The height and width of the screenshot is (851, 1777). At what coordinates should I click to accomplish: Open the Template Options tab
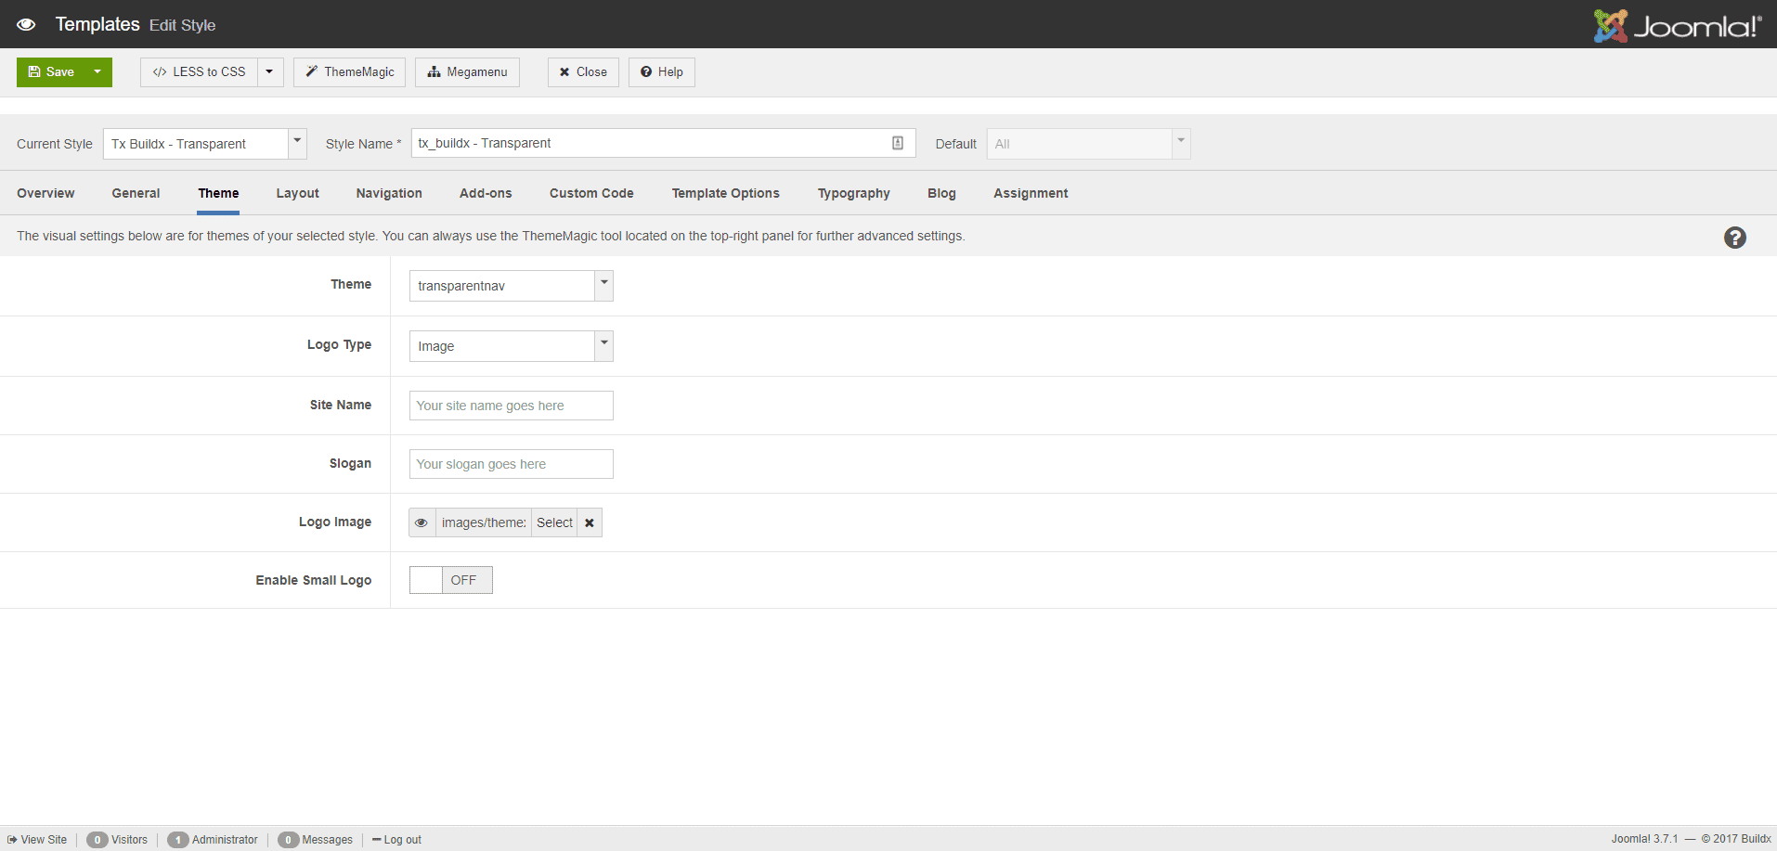point(725,193)
